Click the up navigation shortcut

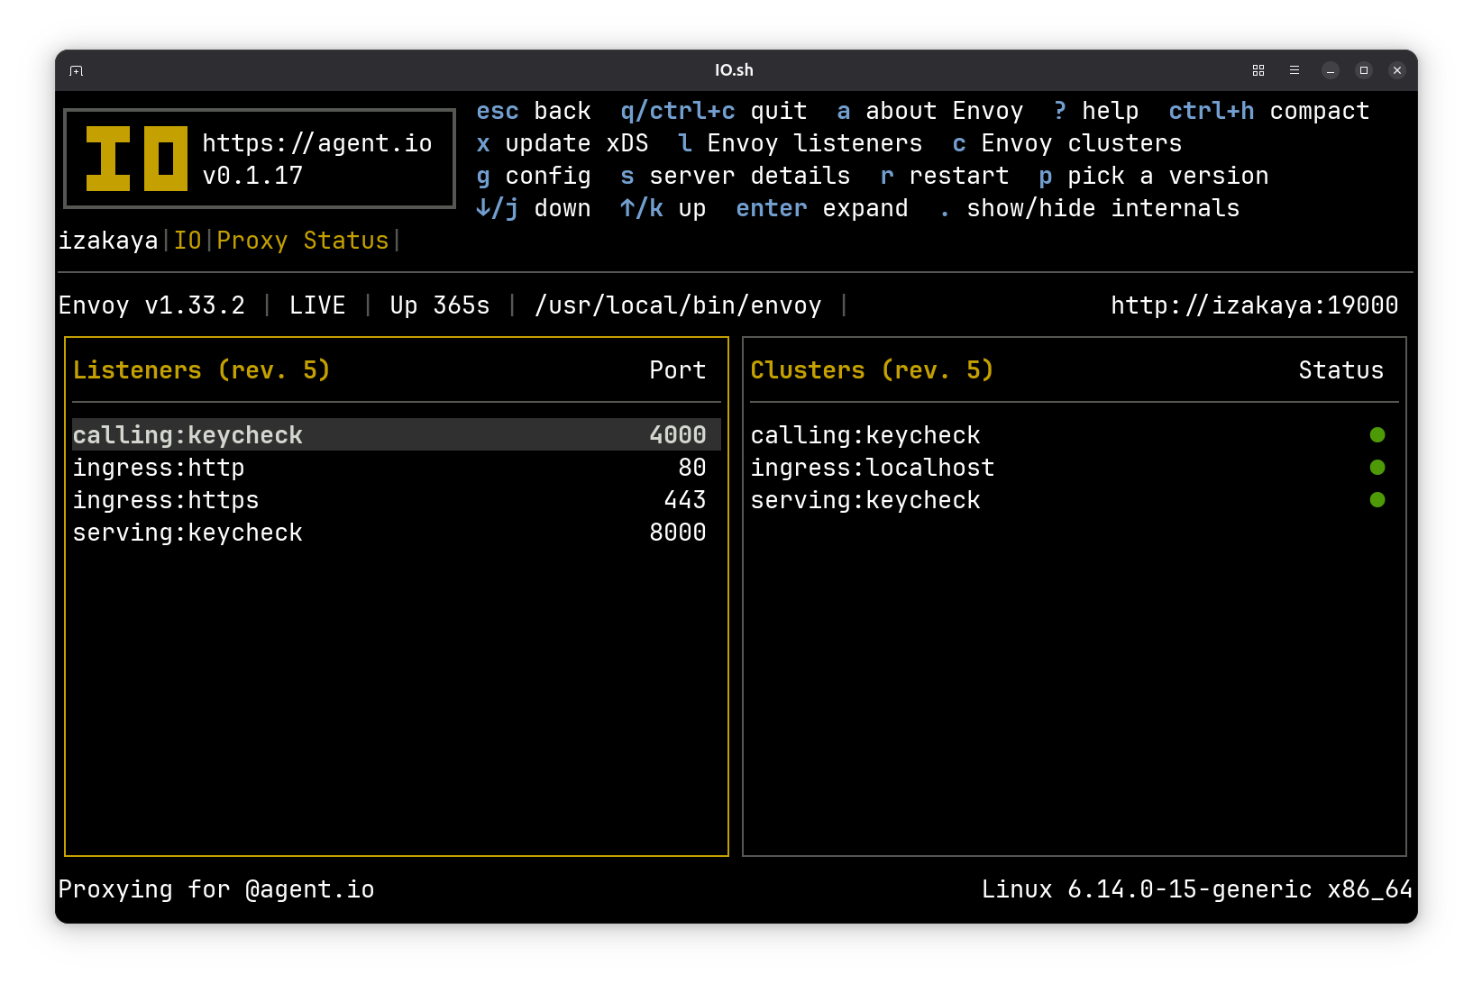(x=663, y=208)
